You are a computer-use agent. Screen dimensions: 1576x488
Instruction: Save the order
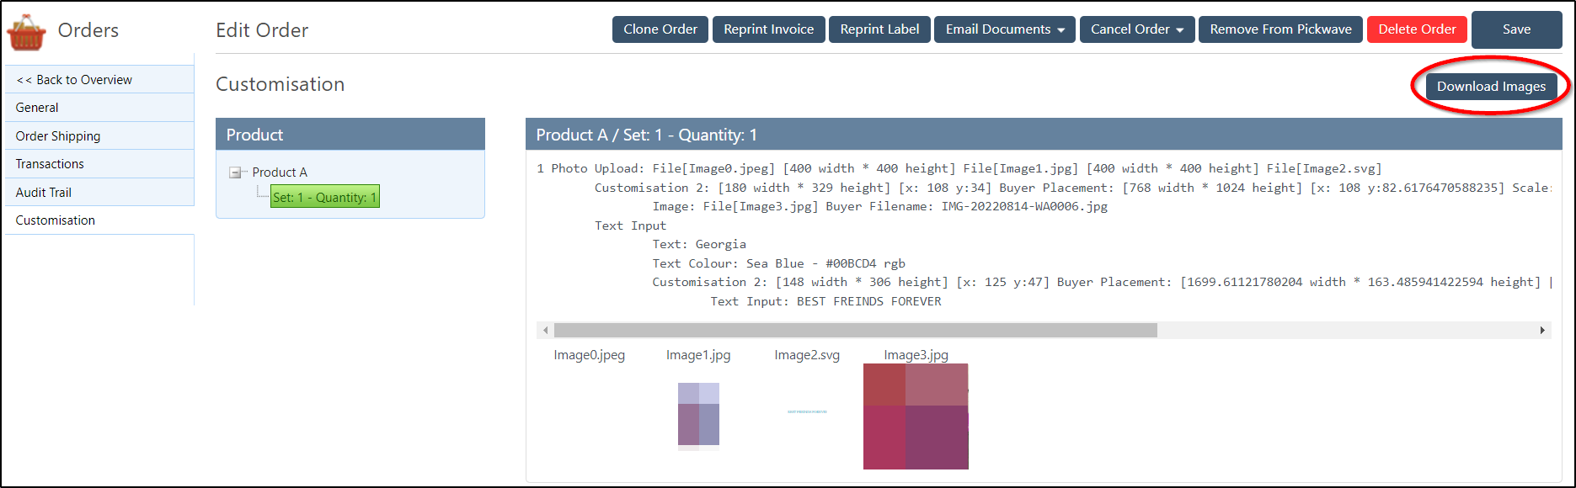point(1516,29)
